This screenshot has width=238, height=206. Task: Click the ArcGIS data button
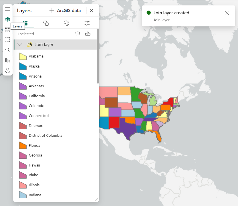coord(65,11)
